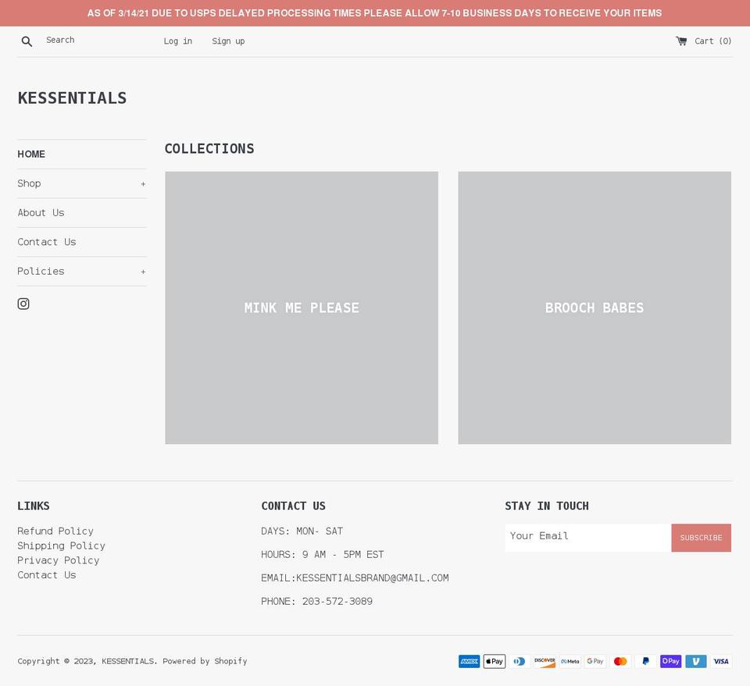Image resolution: width=750 pixels, height=686 pixels.
Task: Click the American Express payment icon
Action: (470, 661)
